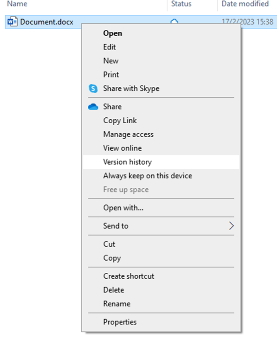
Task: Open Version history
Action: point(127,162)
